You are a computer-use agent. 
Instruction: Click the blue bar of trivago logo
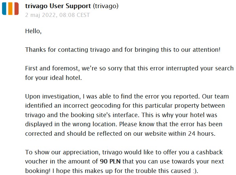coord(4,8)
